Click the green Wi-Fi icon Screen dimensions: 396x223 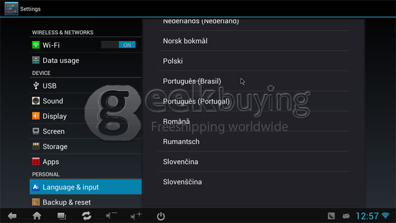[36, 45]
